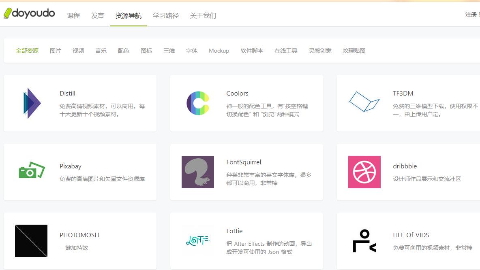Select the 配色 resource filter
The image size is (480, 270).
(123, 51)
